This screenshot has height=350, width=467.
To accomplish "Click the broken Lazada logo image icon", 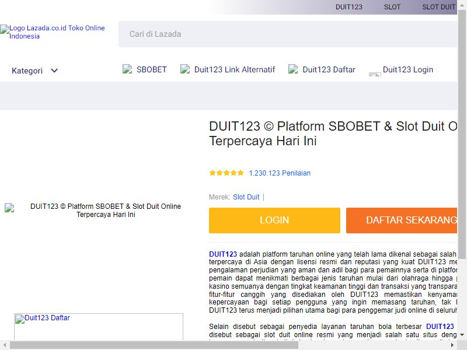I will click(5, 30).
